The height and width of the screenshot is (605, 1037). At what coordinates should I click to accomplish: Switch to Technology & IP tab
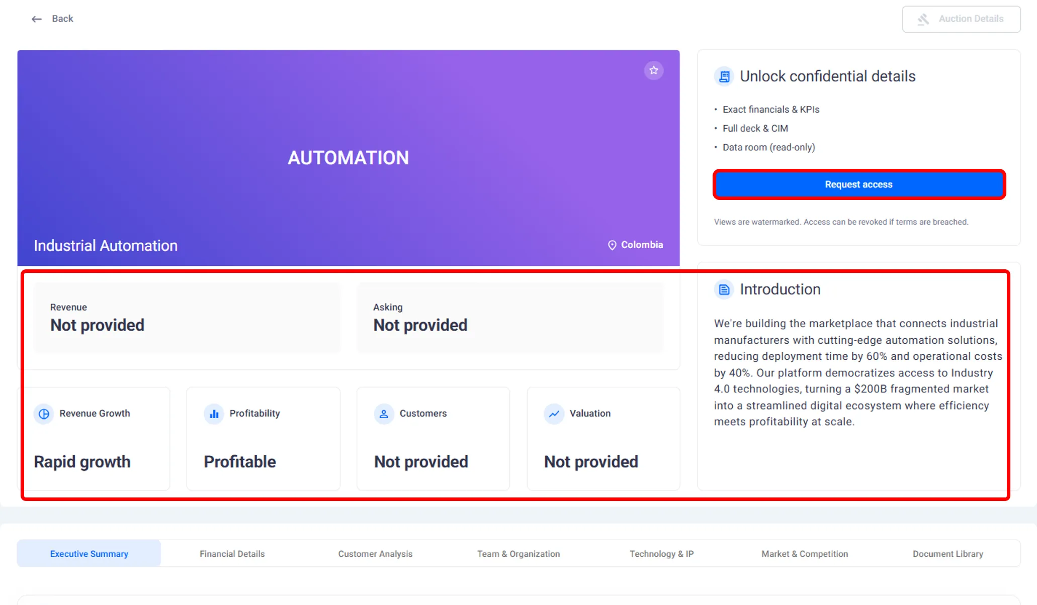661,553
